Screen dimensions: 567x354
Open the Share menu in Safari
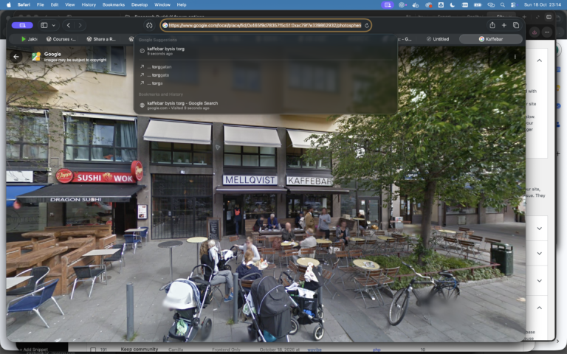point(492,25)
